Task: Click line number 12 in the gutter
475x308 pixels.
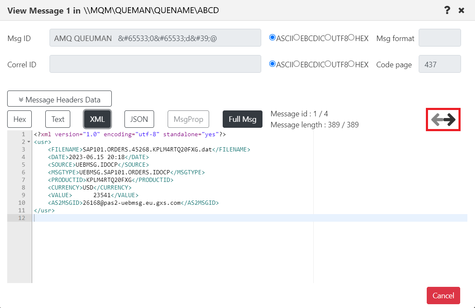Action: point(22,218)
